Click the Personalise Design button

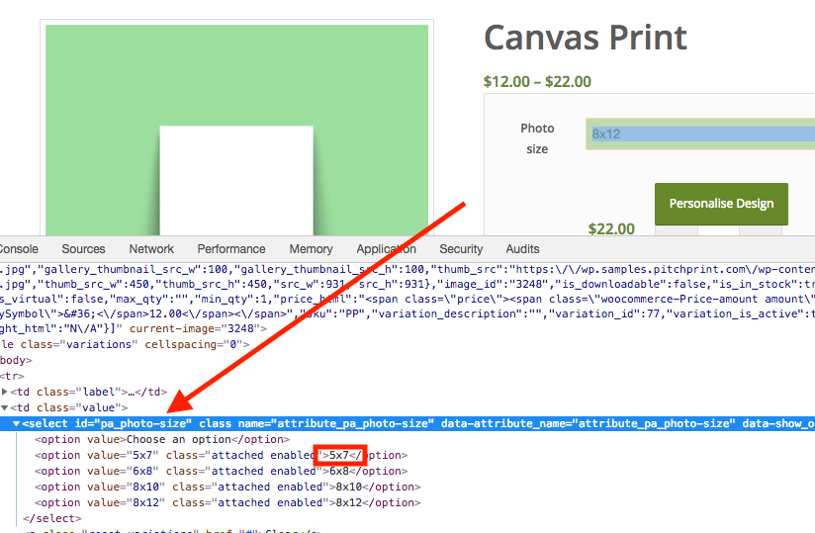pos(721,204)
